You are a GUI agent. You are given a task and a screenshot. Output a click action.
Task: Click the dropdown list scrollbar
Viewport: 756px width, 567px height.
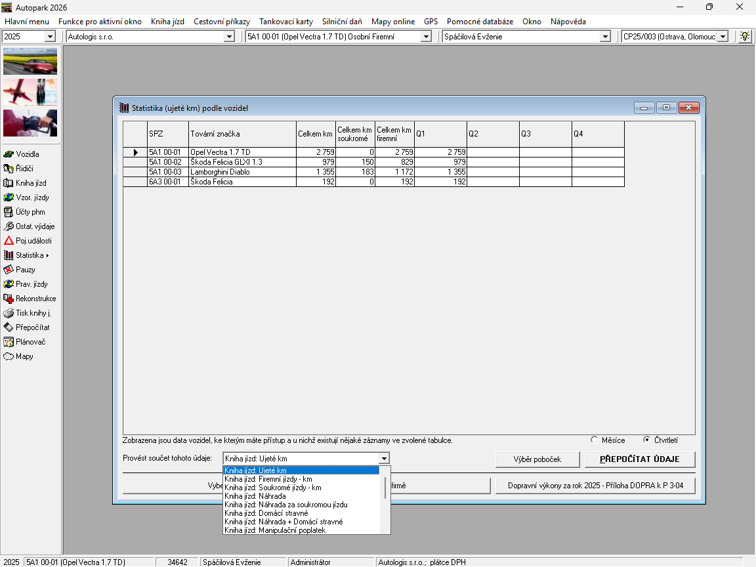385,489
